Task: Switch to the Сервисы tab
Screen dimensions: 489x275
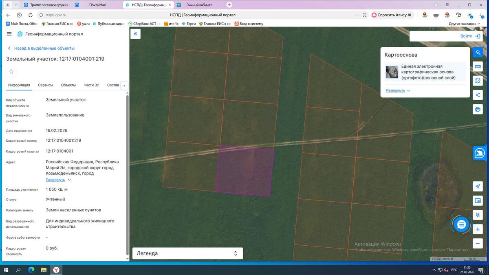Action: 46,85
